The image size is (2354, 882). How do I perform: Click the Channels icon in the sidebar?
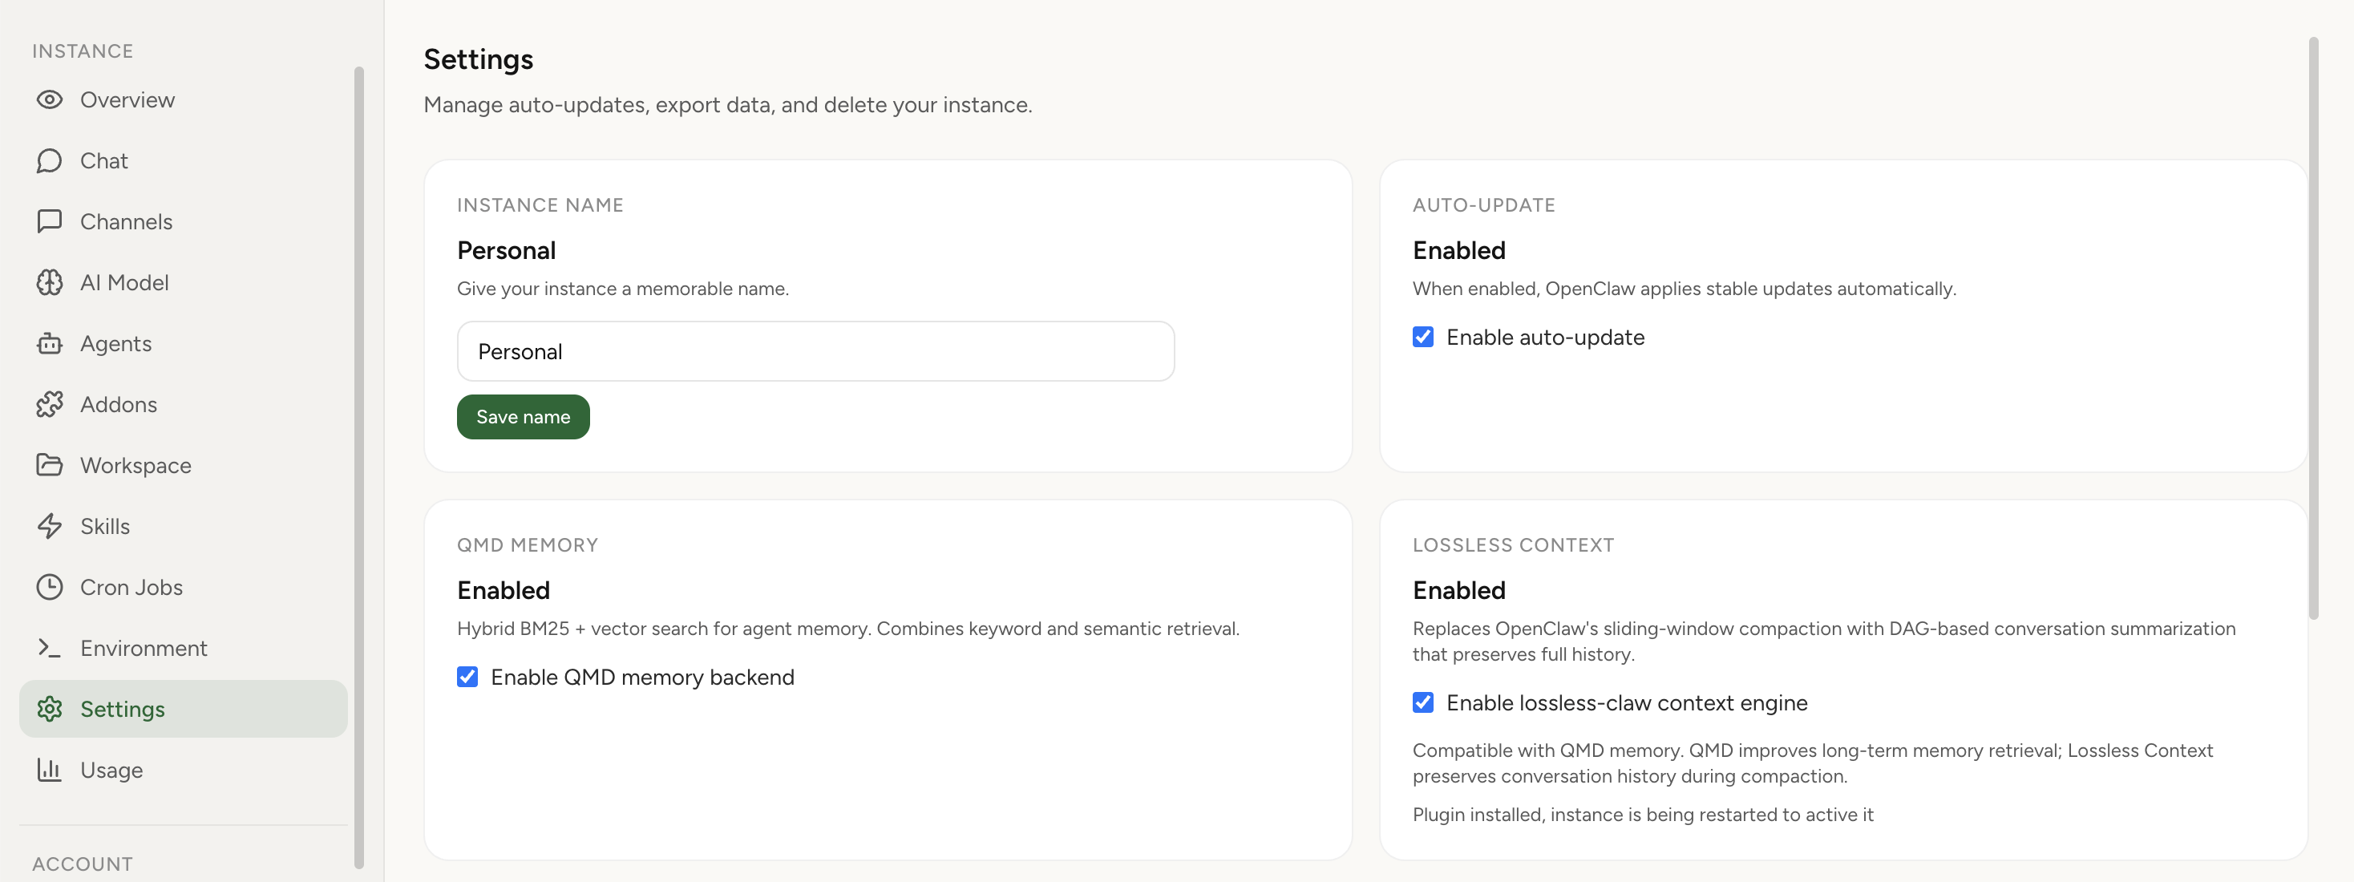click(51, 221)
